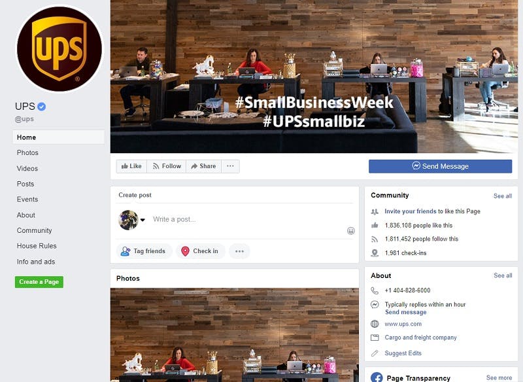The image size is (523, 382).
Task: Go to House Rules in sidebar
Action: click(x=37, y=246)
